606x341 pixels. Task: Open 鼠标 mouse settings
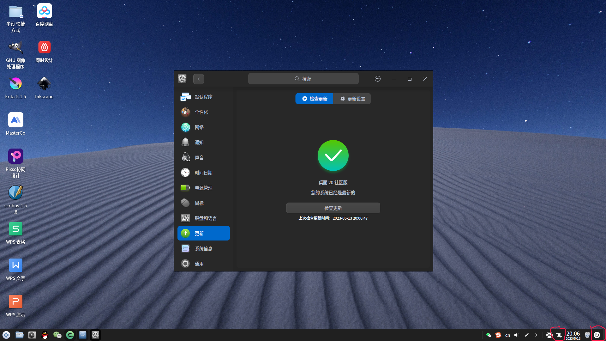coord(204,203)
